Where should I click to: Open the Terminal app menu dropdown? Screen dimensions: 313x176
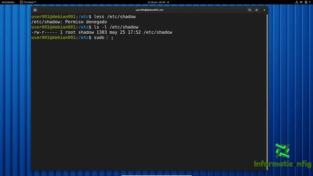(28, 2)
